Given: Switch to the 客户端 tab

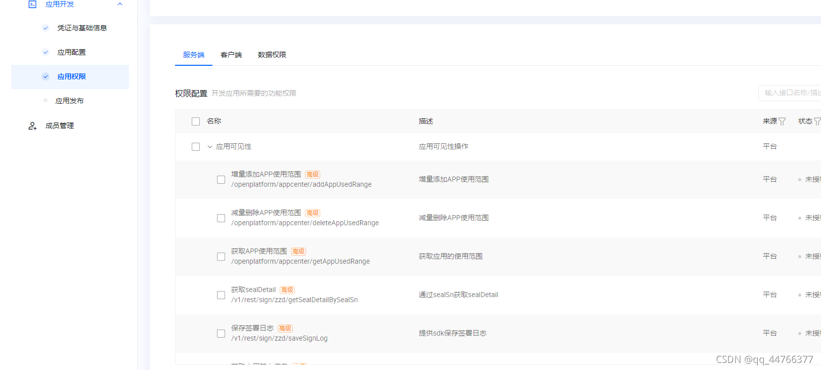Looking at the screenshot, I should point(231,55).
